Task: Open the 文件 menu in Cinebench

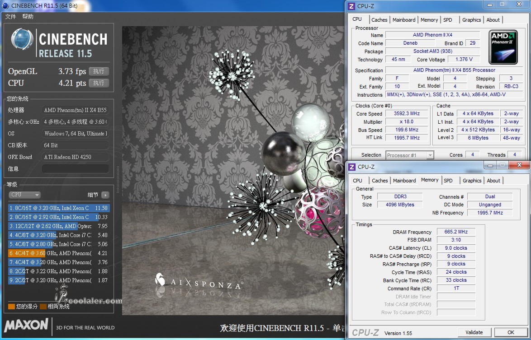Action: [x=10, y=17]
